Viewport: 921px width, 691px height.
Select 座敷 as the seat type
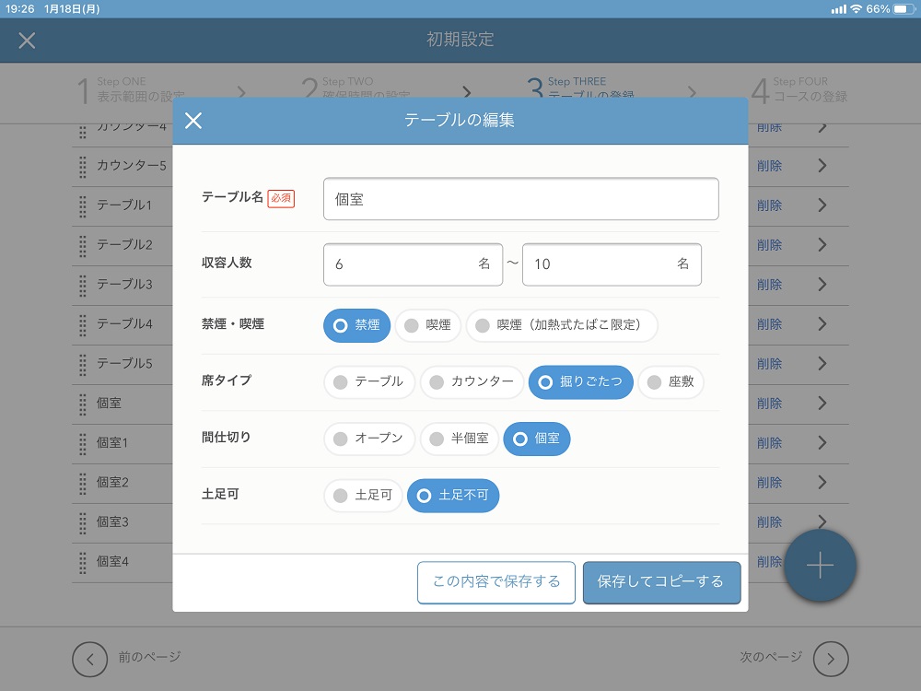tap(670, 381)
